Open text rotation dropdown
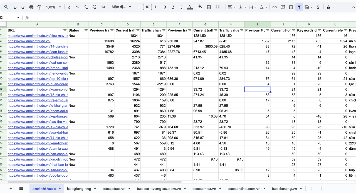Viewport: 356px width, 193px height. click(263, 7)
